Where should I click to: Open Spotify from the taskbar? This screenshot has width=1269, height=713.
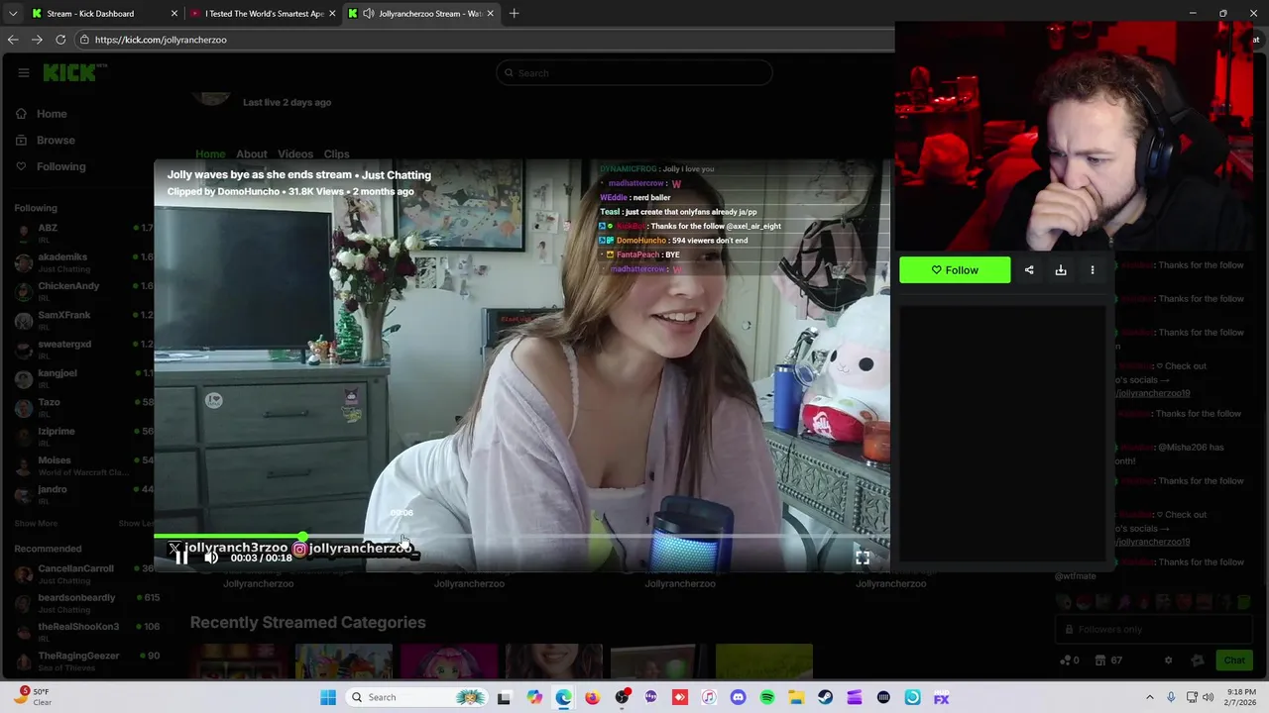coord(767,697)
